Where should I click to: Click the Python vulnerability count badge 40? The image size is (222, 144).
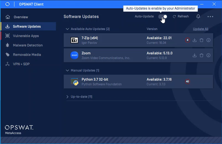click(x=187, y=82)
